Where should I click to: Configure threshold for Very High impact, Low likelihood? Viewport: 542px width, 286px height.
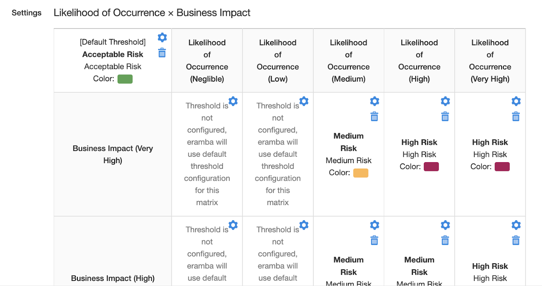tap(304, 101)
